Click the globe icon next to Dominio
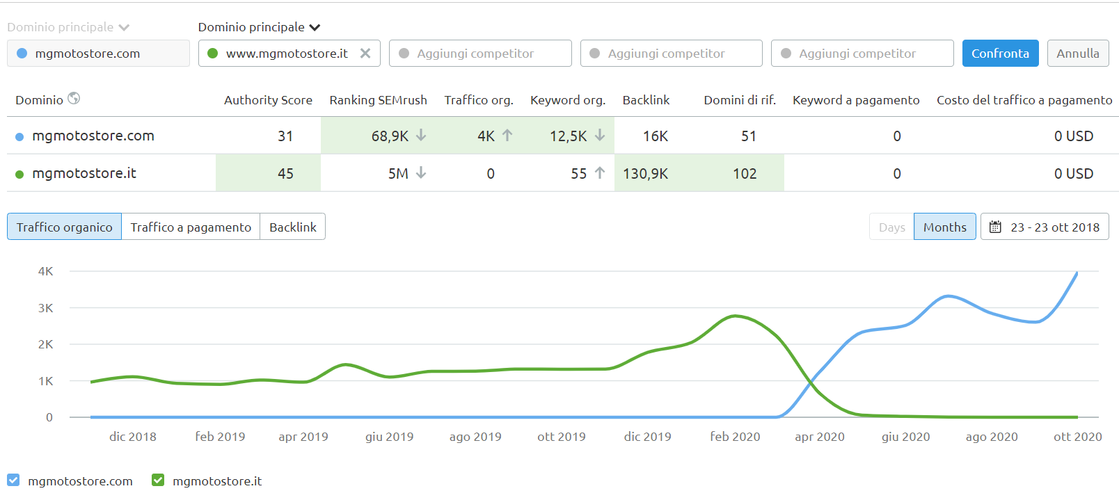The height and width of the screenshot is (500, 1119). tap(74, 99)
